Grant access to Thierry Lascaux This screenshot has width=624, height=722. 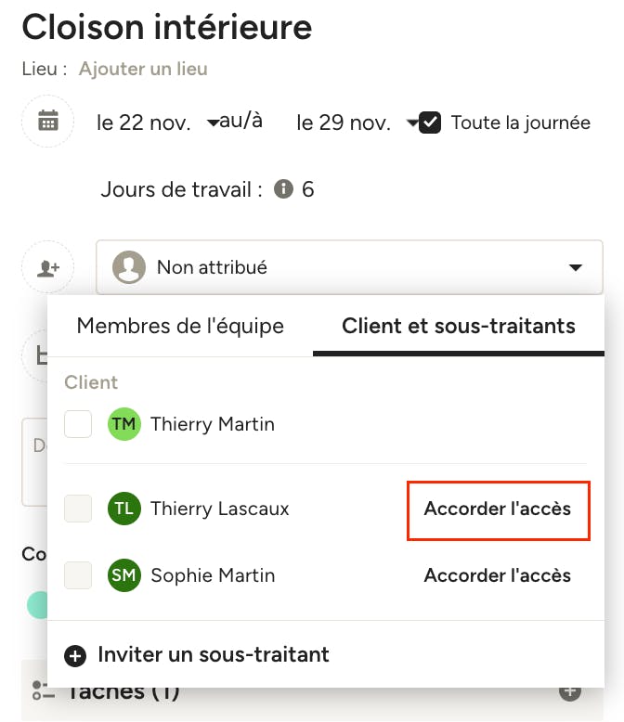coord(498,509)
